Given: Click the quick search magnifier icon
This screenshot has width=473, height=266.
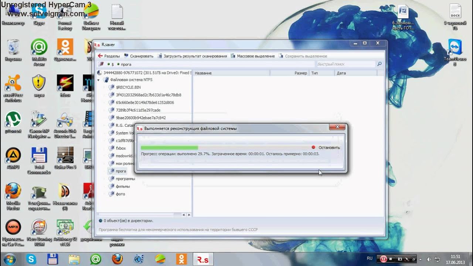Looking at the screenshot, I should click(x=379, y=64).
